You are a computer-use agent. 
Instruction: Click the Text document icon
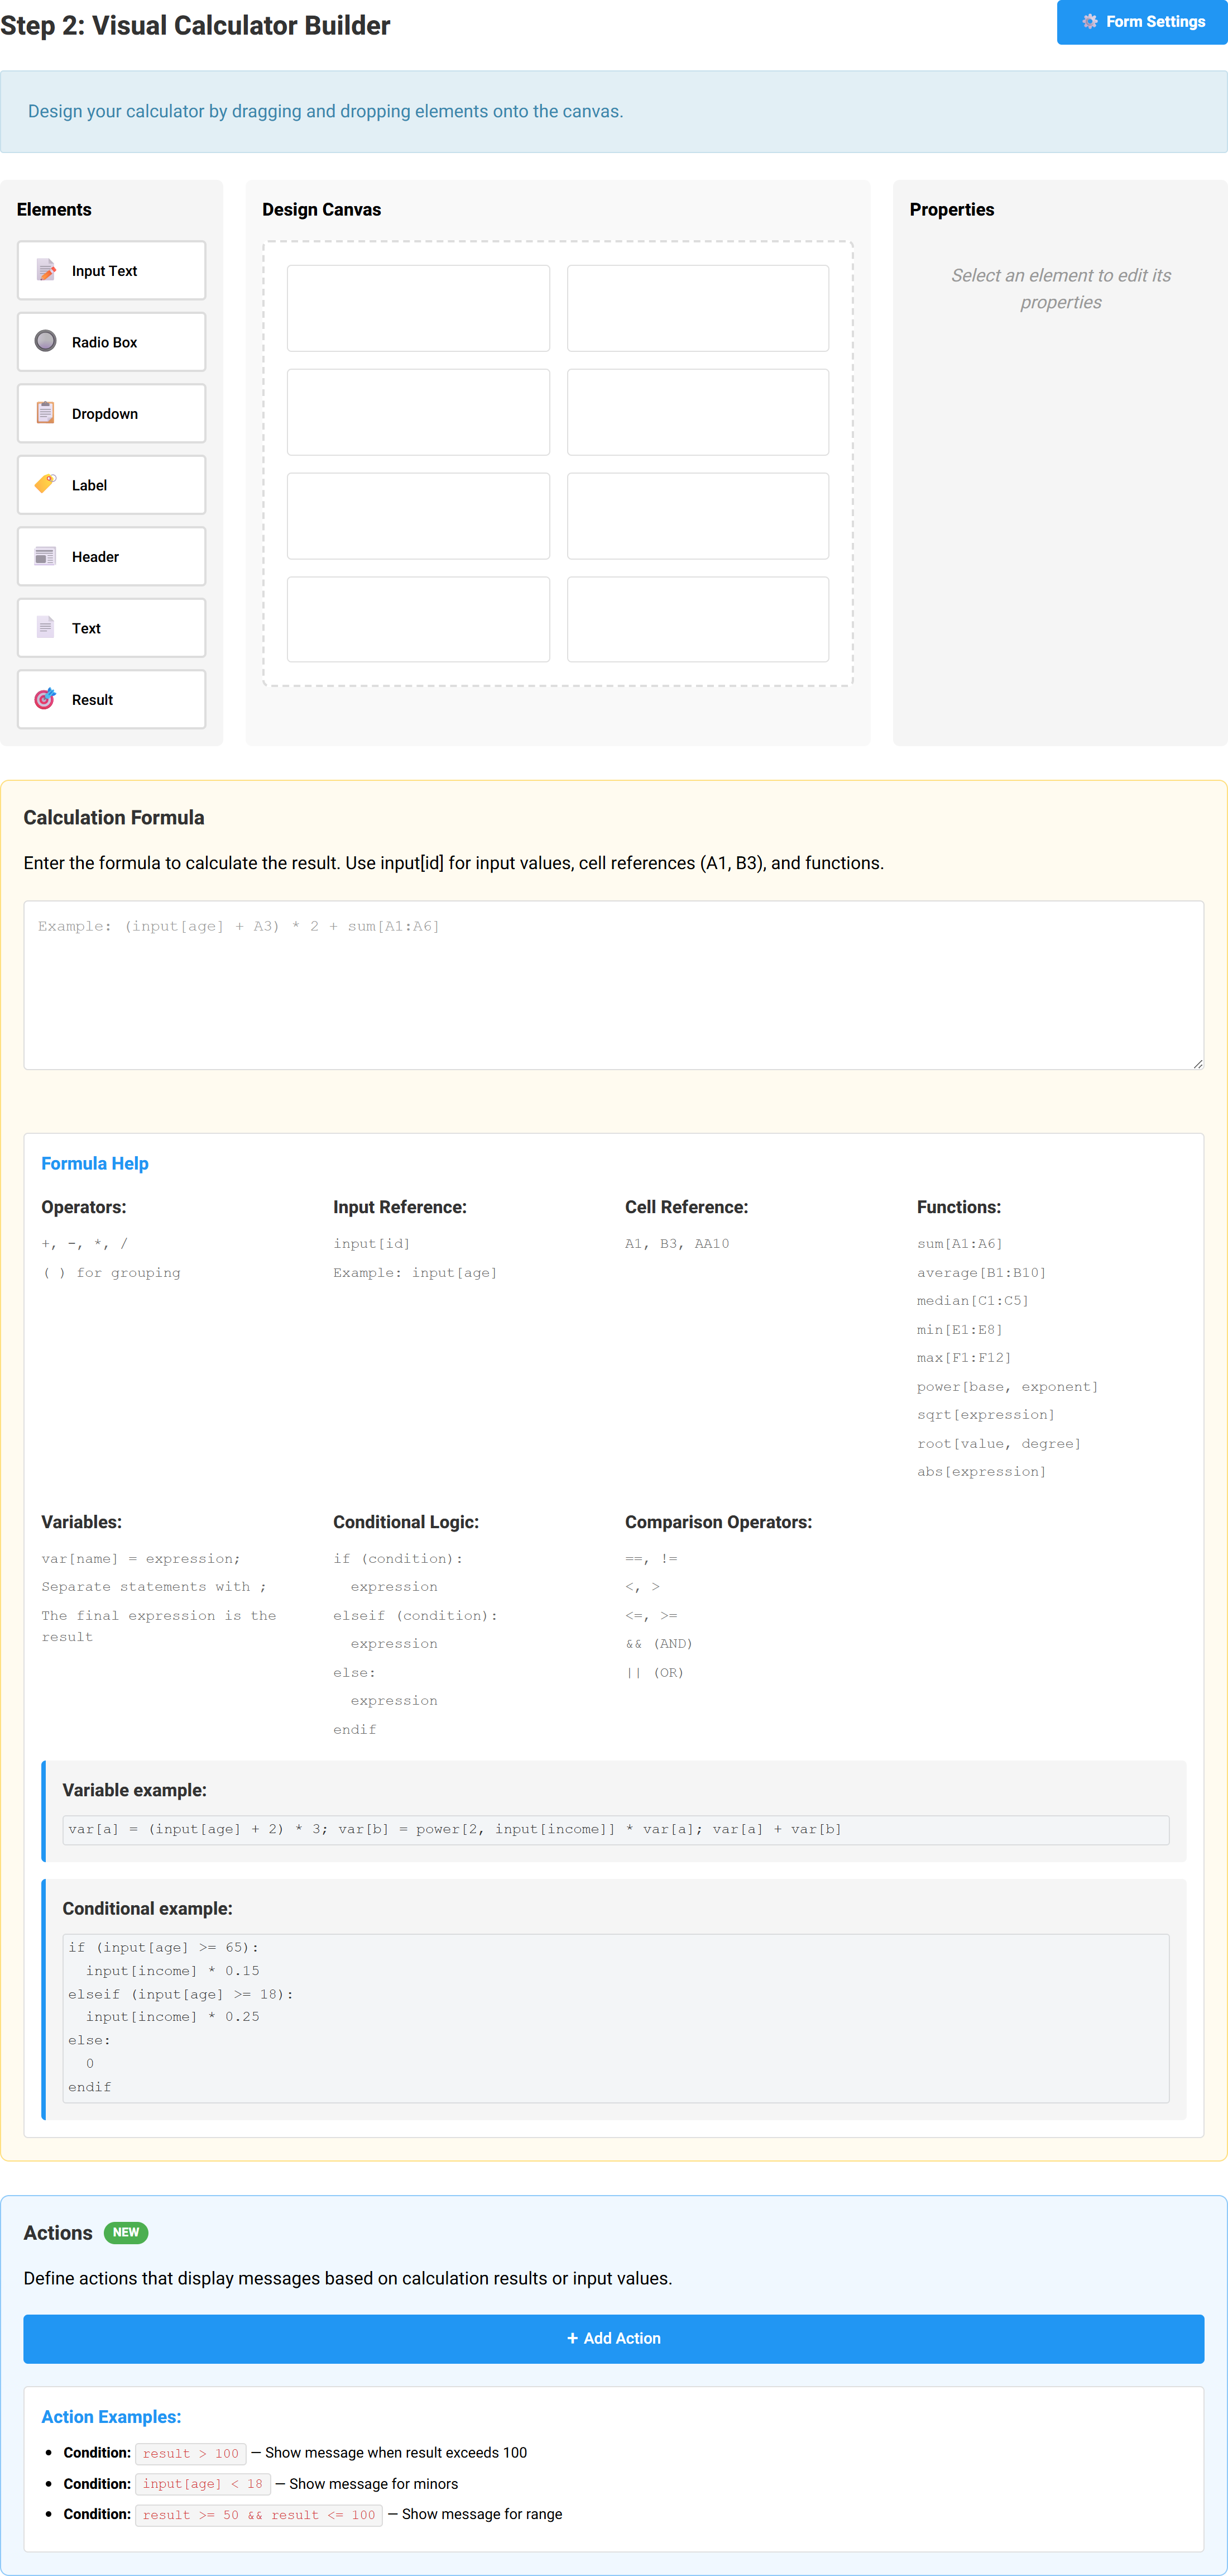(x=46, y=627)
